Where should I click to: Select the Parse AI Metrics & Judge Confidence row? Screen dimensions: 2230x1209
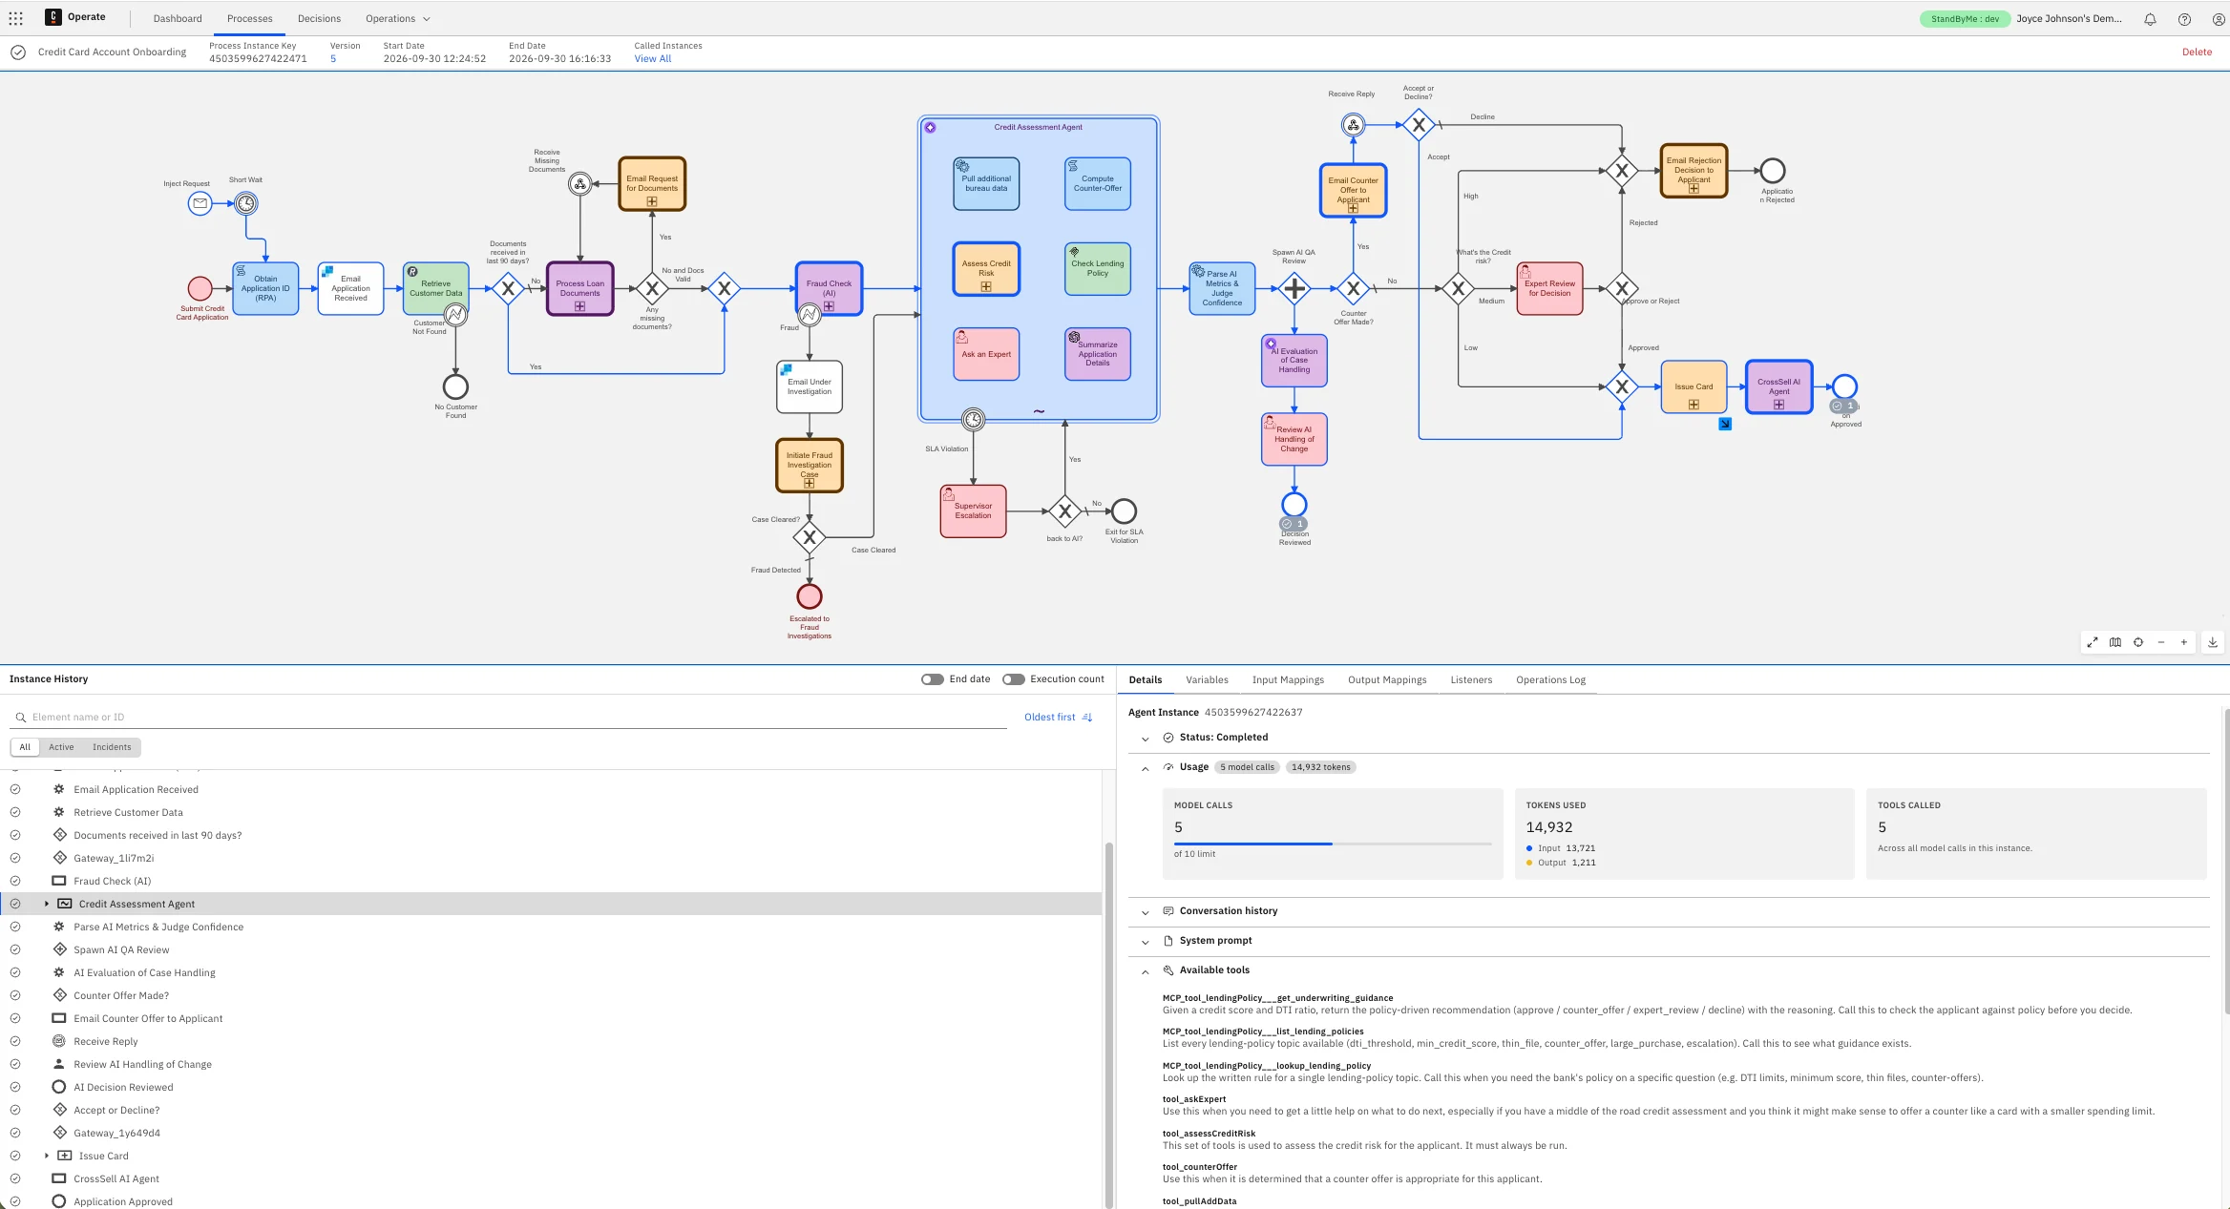(551, 927)
